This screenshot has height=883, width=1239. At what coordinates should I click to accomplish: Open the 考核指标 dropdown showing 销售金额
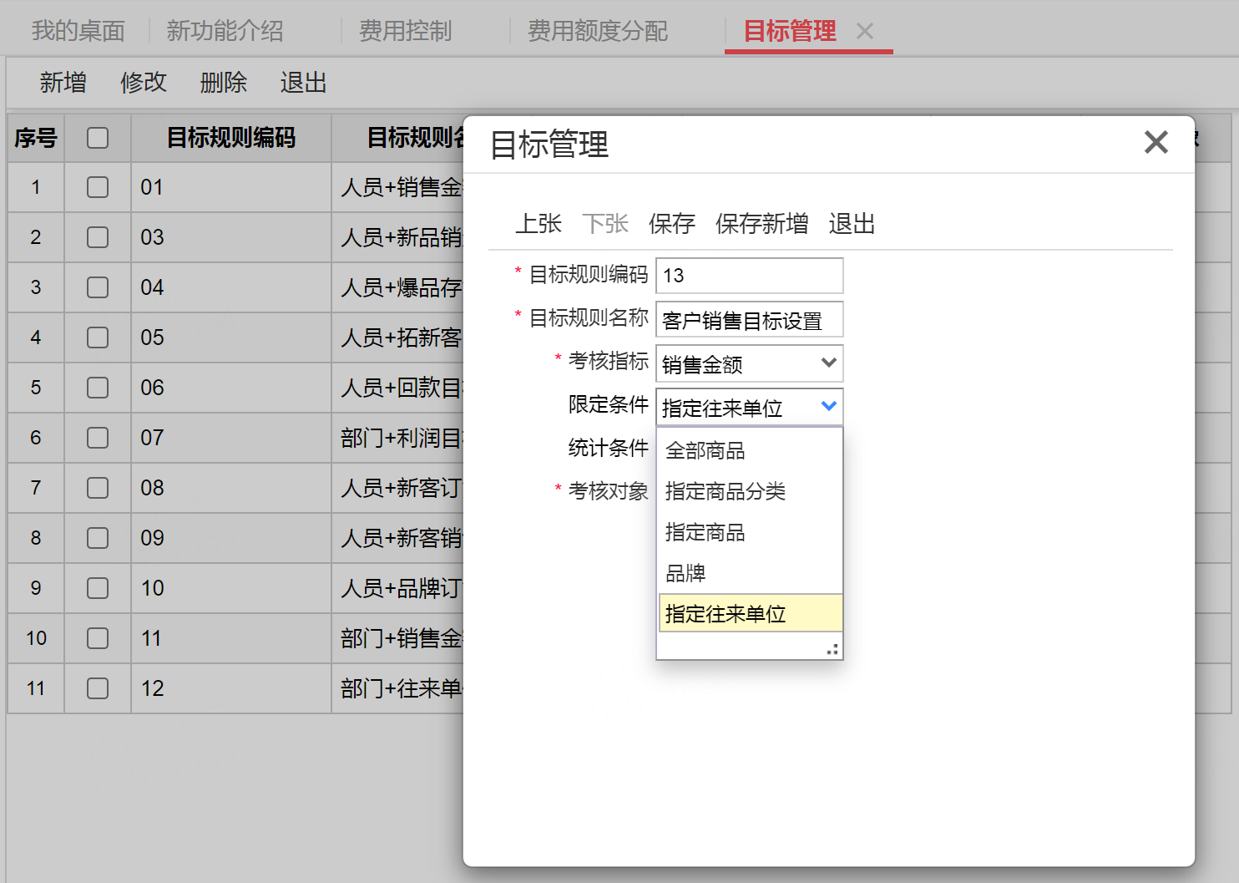[750, 363]
